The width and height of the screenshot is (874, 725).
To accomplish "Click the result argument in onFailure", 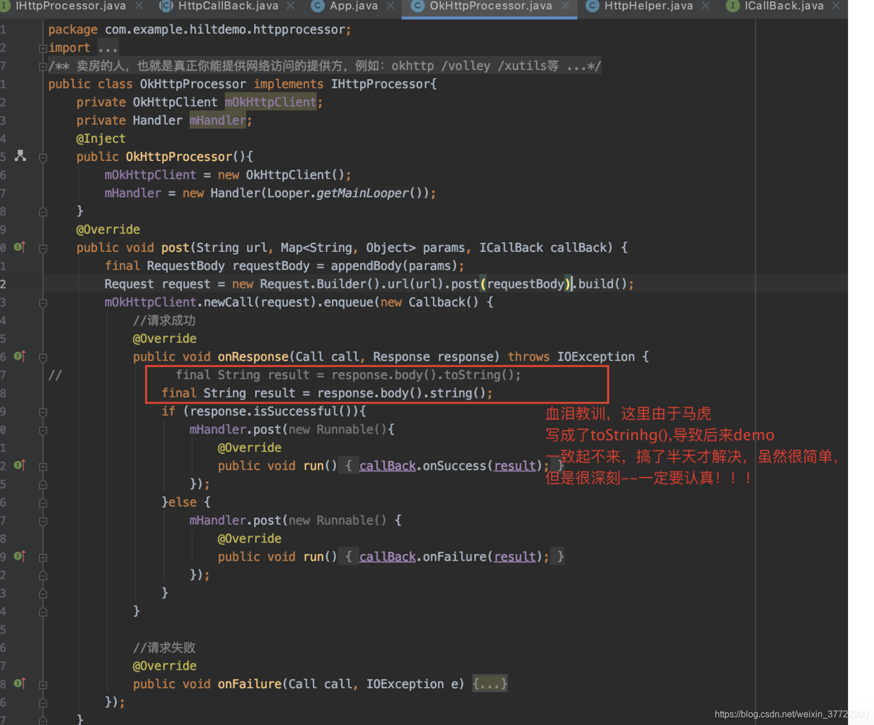I will (x=515, y=556).
